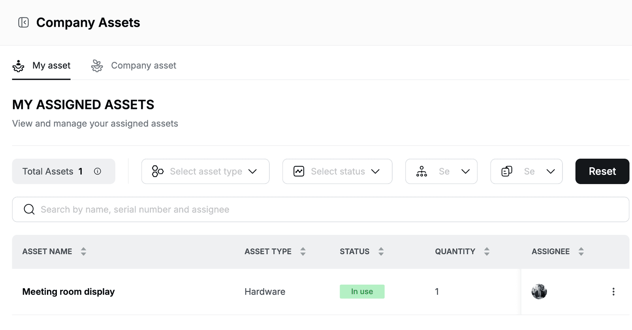Viewport: 632px width, 330px height.
Task: Click the magnifier search icon
Action: pos(29,209)
